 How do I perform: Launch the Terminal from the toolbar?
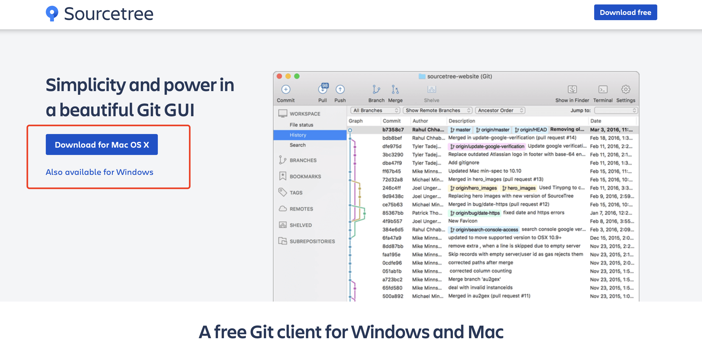603,90
